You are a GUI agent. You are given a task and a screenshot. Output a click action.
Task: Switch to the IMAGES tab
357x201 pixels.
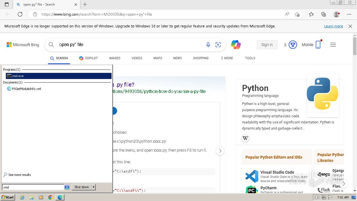115,58
